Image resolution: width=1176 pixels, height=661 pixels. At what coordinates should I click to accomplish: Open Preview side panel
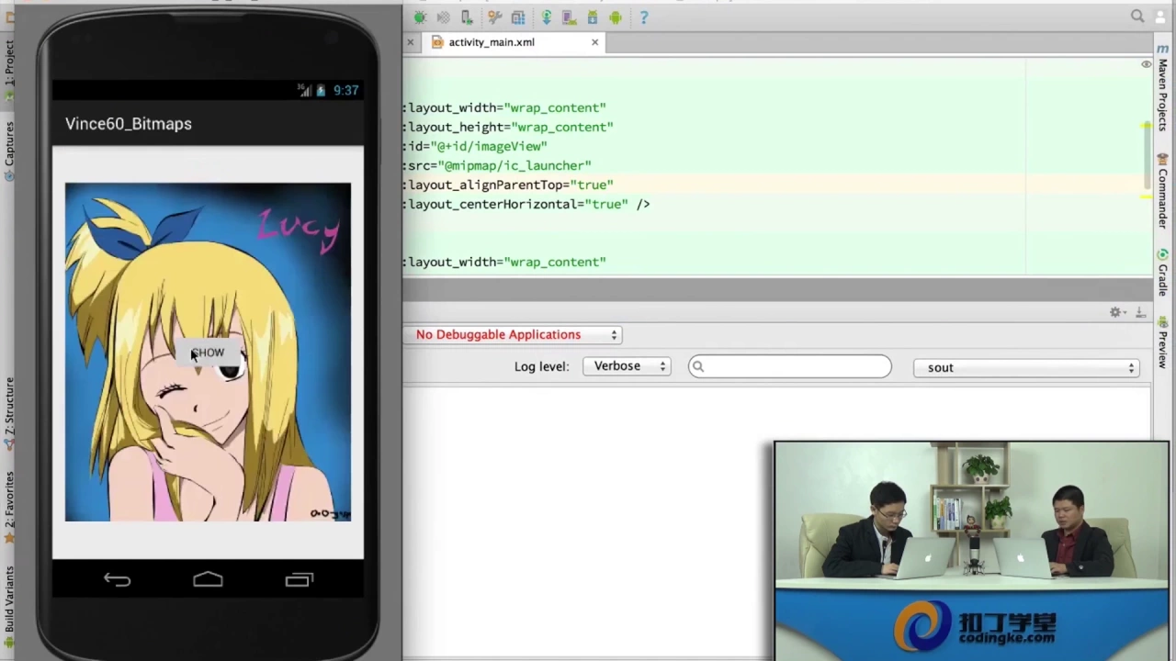point(1163,342)
